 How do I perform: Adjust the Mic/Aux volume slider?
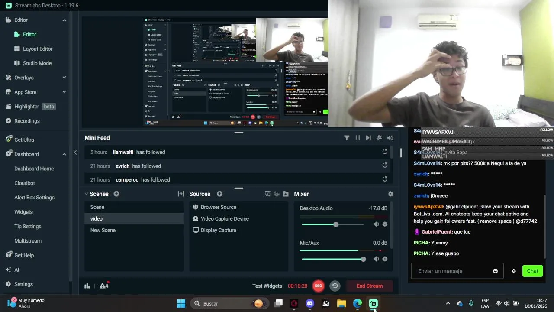coord(363,259)
